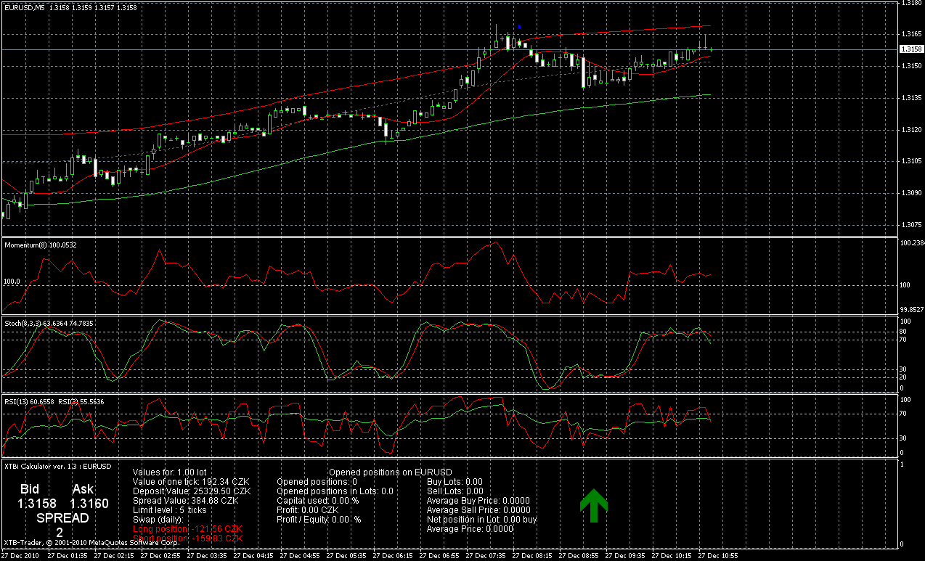Click the Bid price 1.3158 value
The image size is (925, 561).
(x=38, y=503)
